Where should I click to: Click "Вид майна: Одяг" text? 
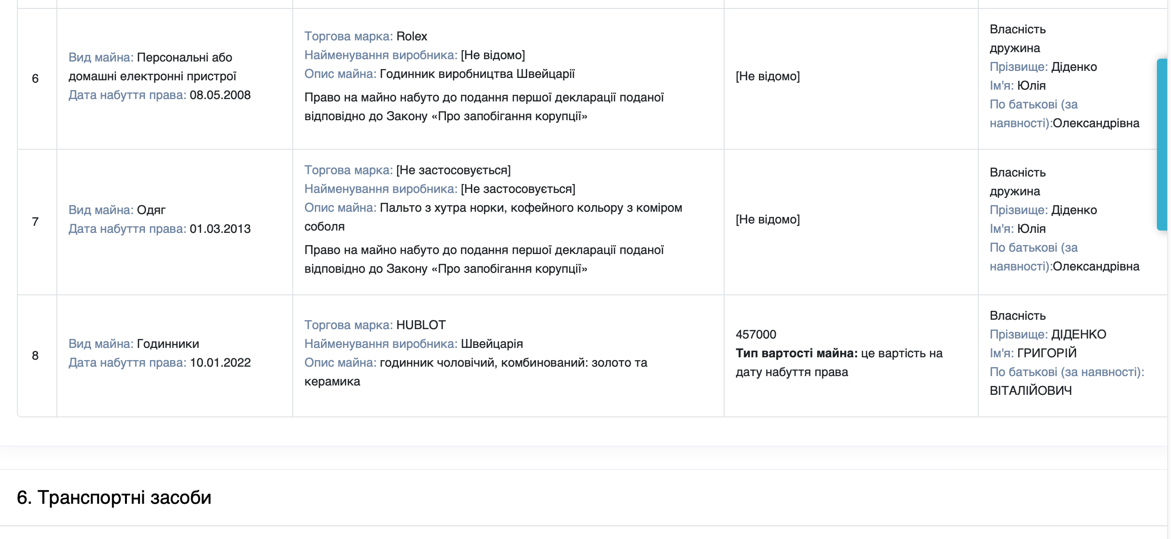(x=117, y=210)
